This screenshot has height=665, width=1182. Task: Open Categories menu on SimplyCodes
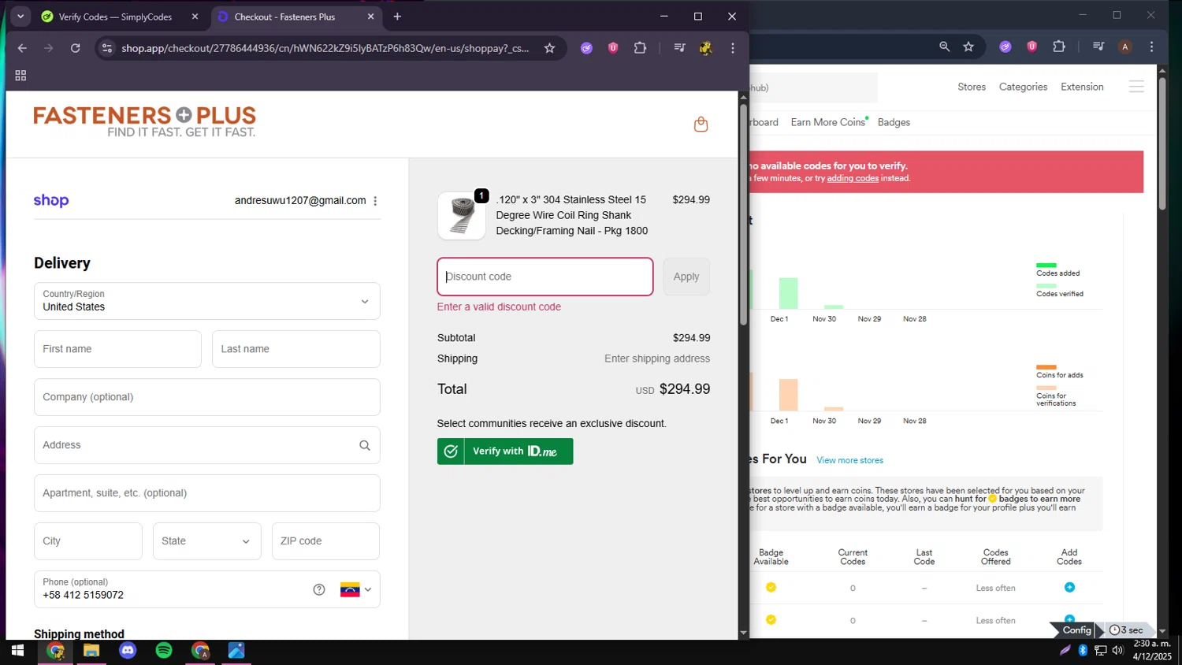coord(1023,87)
